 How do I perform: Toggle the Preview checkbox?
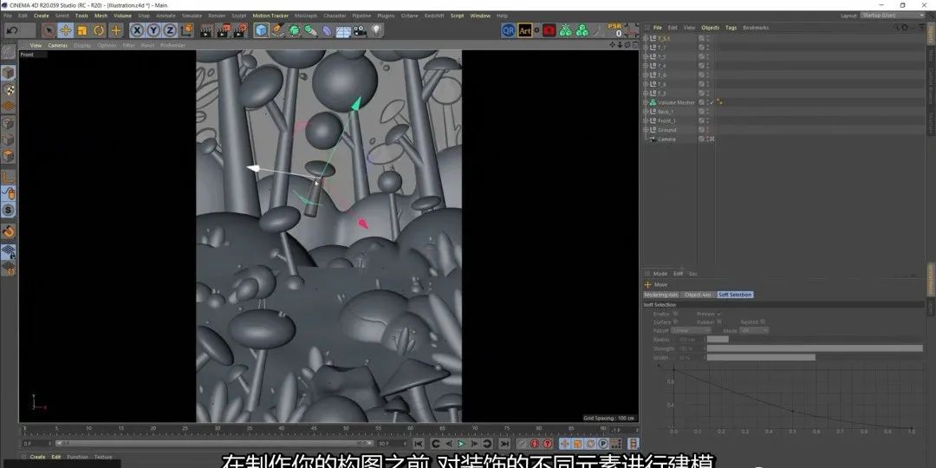coord(718,314)
